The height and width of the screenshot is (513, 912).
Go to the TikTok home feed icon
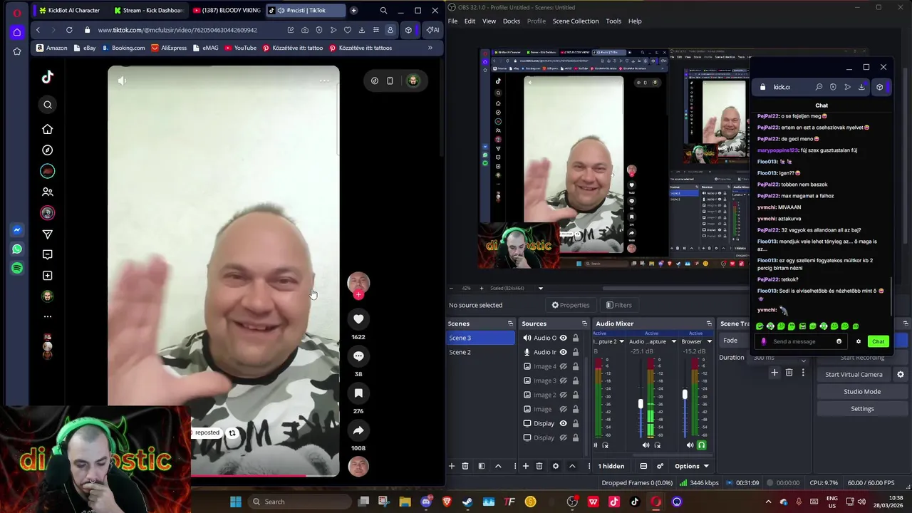pos(48,129)
